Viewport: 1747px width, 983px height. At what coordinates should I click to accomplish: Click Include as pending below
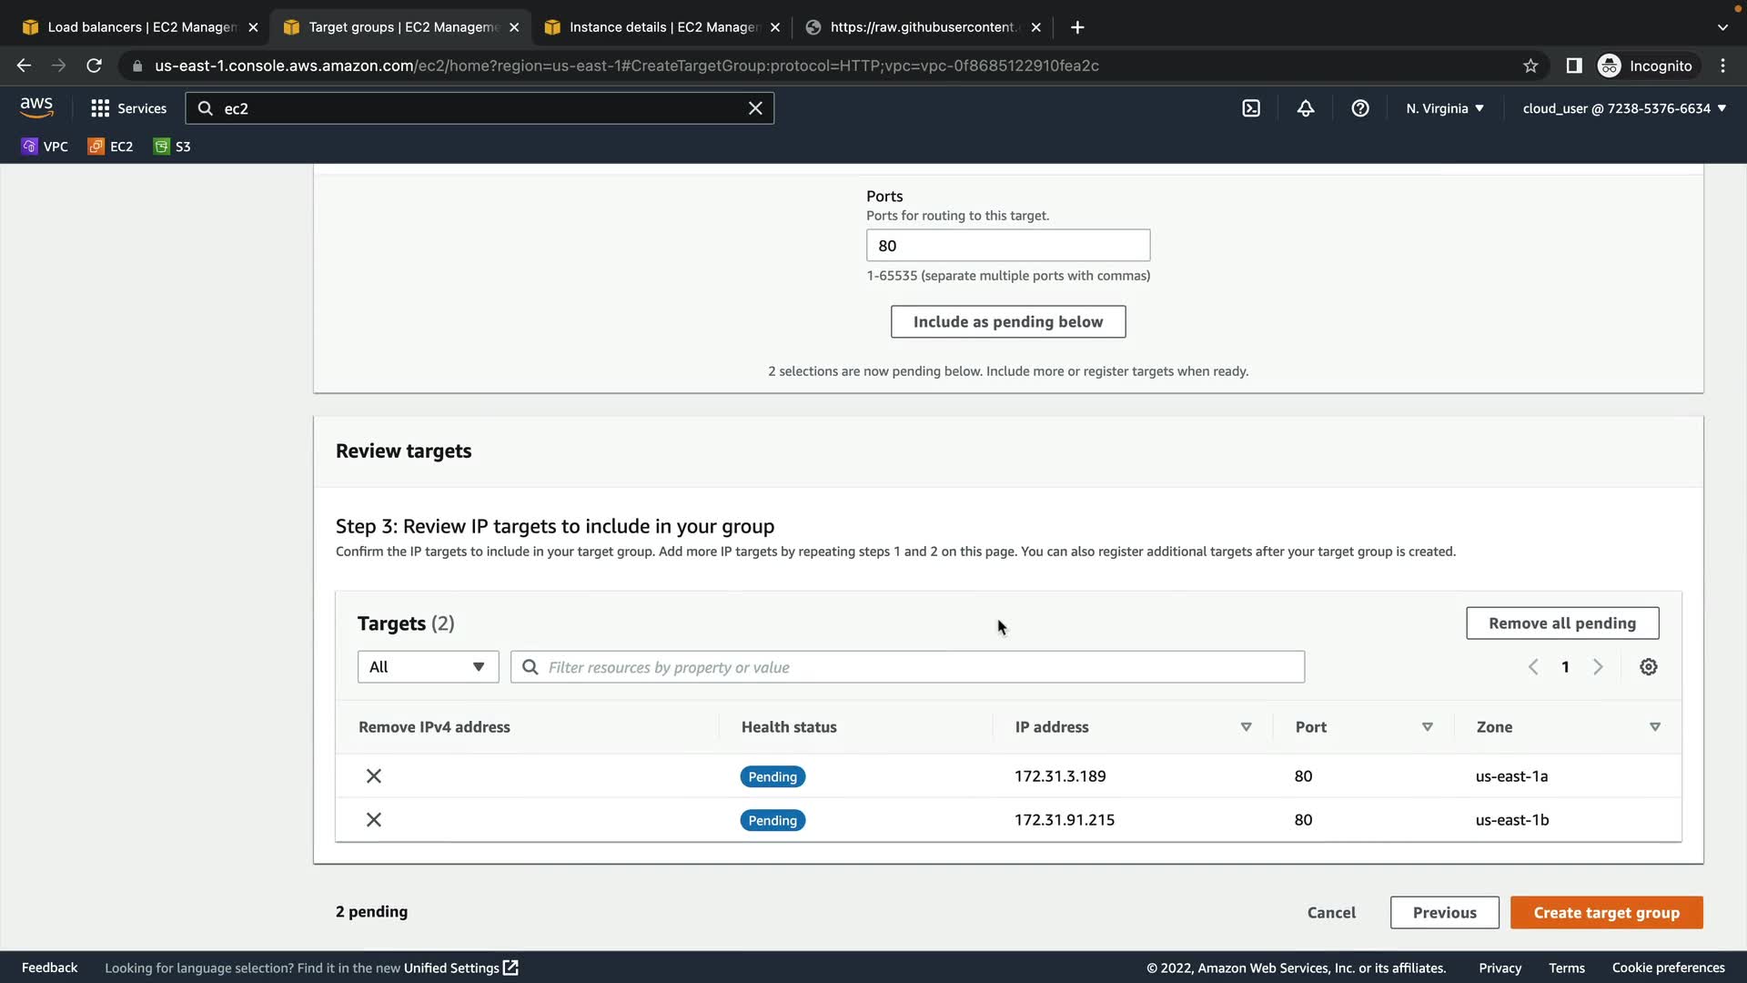click(1007, 322)
